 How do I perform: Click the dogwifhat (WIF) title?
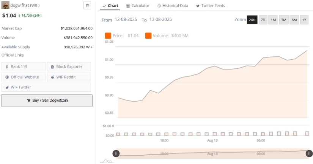25,5
